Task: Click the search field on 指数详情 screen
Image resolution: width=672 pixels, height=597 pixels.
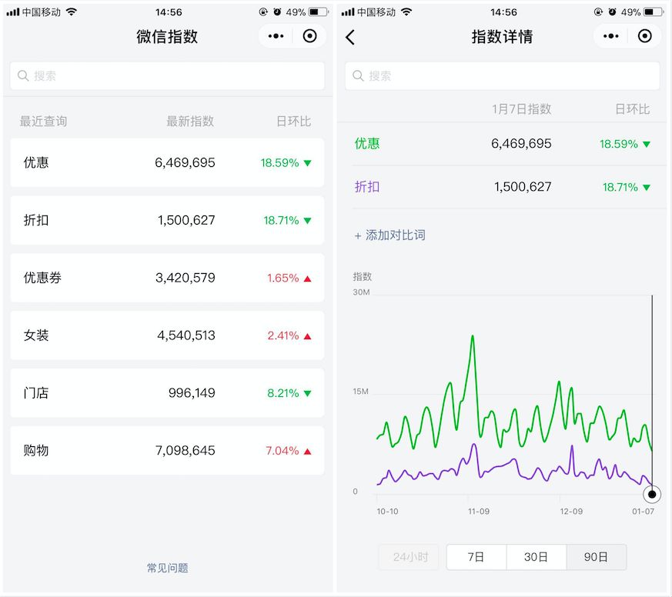Action: pos(503,76)
